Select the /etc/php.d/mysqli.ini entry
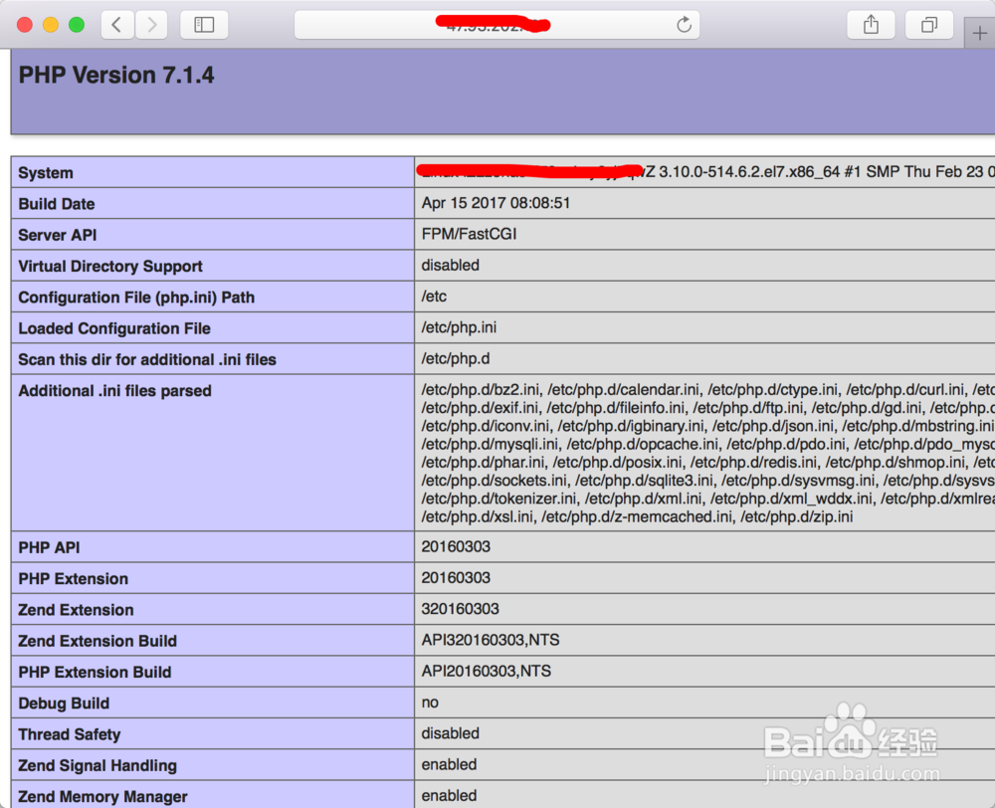The height and width of the screenshot is (808, 995). tap(490, 444)
